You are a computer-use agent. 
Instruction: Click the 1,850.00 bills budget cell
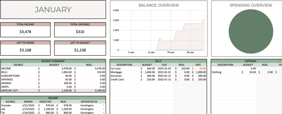[55, 72]
